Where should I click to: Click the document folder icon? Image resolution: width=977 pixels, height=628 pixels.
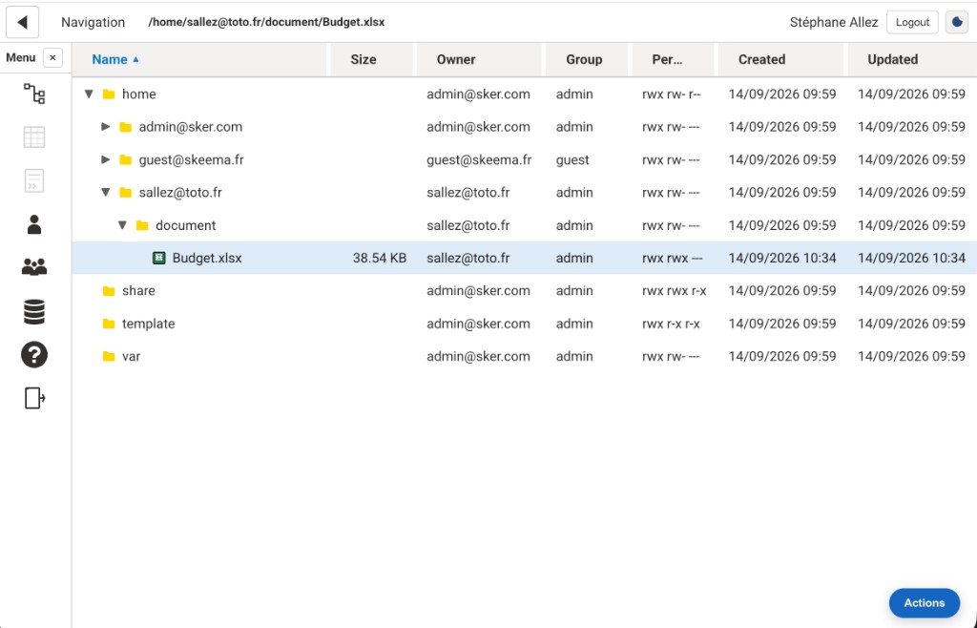click(142, 225)
